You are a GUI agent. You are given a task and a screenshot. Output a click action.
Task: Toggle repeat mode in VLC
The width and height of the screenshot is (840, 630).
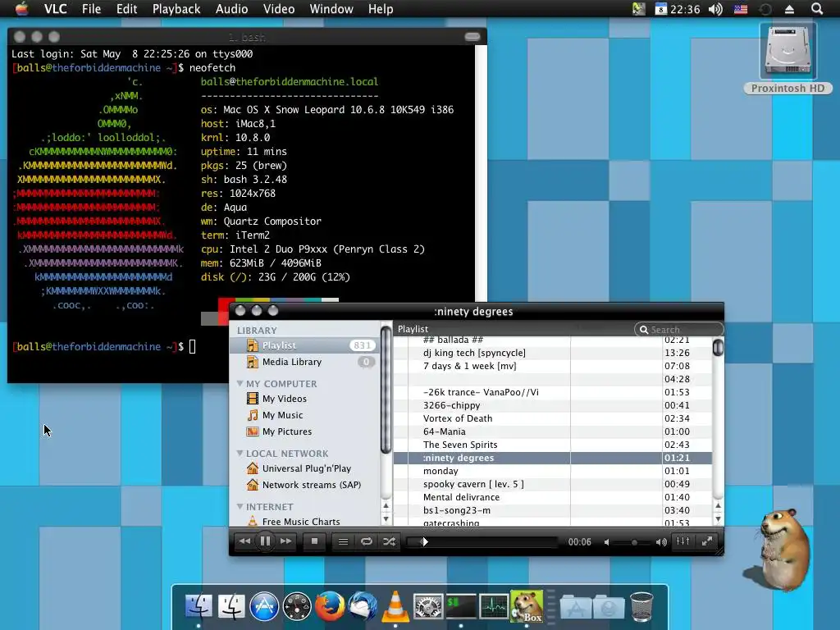click(367, 541)
